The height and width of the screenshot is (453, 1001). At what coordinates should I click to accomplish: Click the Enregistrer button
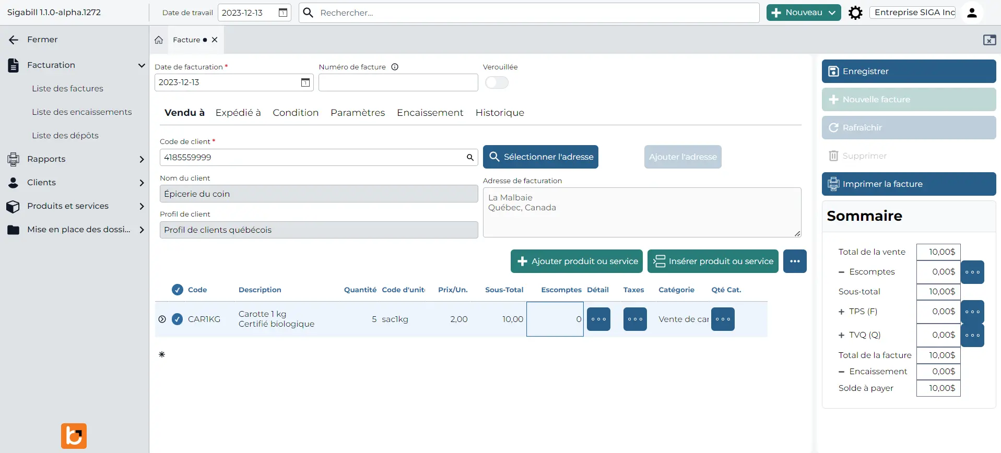909,71
